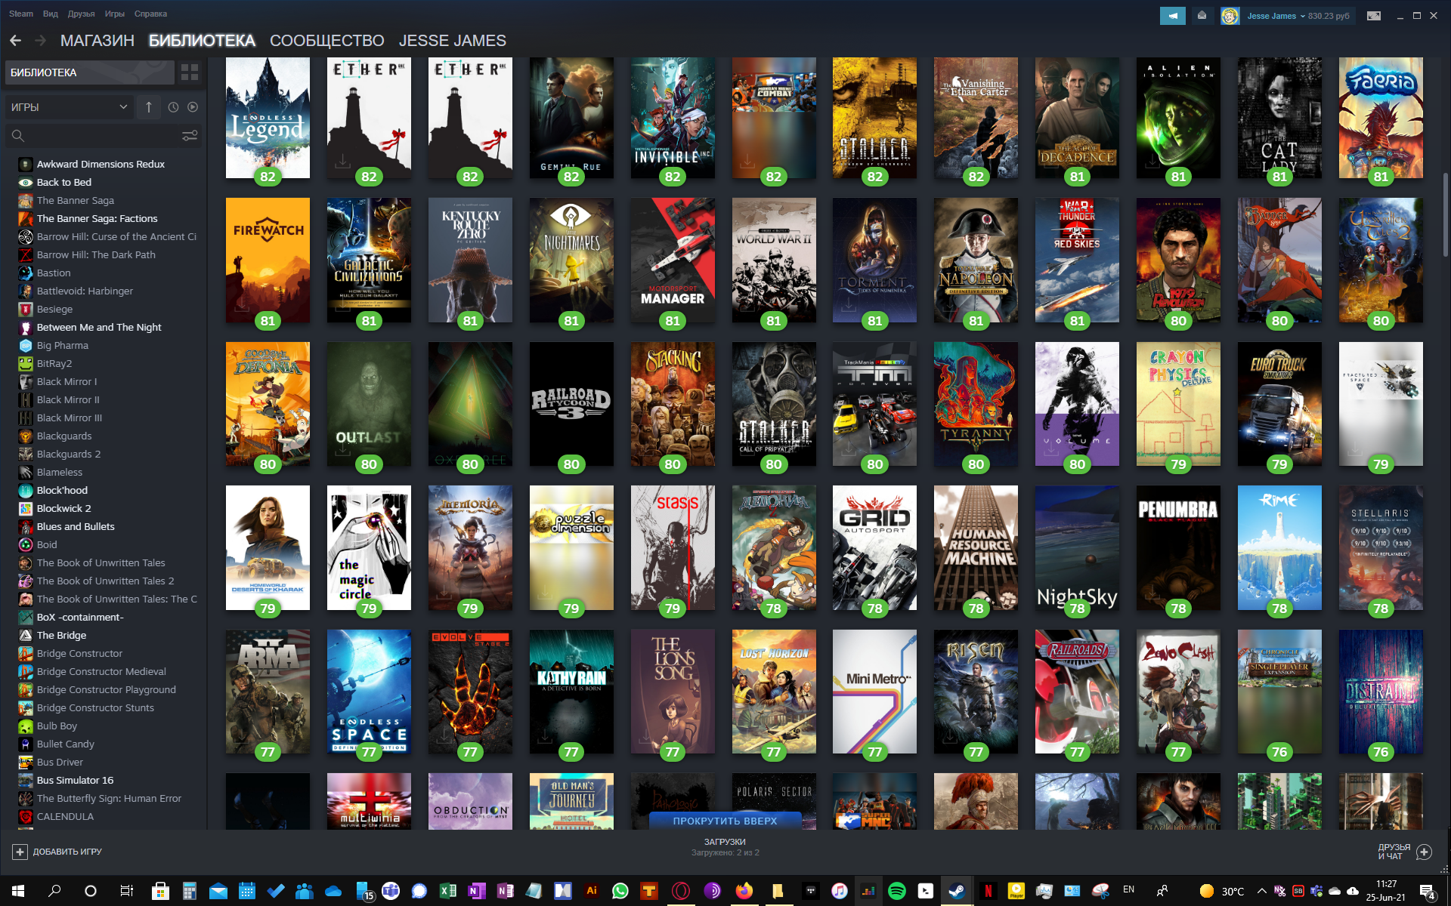Click the БИБЛИОТЕКА home header button

tap(89, 72)
